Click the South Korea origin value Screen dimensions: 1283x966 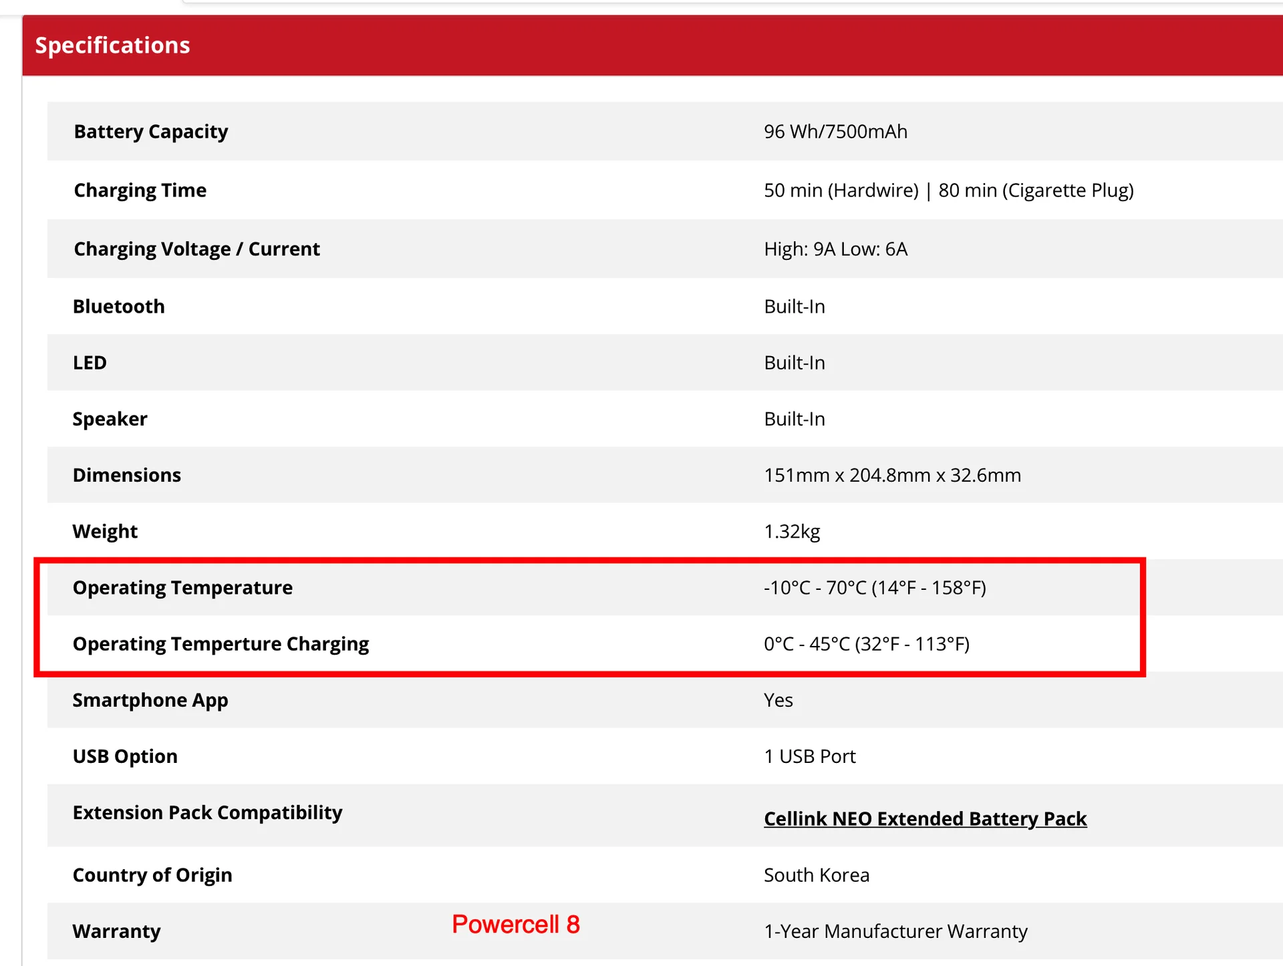(x=817, y=875)
